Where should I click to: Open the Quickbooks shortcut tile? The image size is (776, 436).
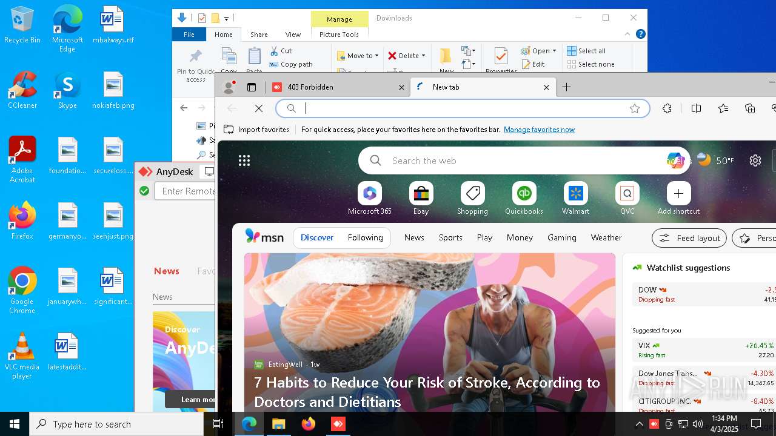click(x=524, y=199)
